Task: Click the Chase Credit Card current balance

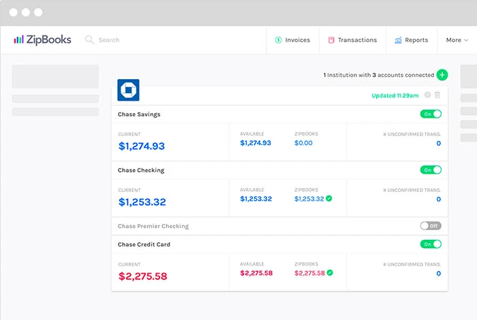Action: point(142,276)
